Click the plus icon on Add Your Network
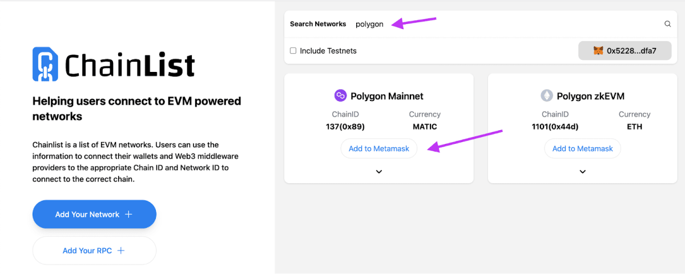Screen dimensions: 685x274 pyautogui.click(x=128, y=215)
